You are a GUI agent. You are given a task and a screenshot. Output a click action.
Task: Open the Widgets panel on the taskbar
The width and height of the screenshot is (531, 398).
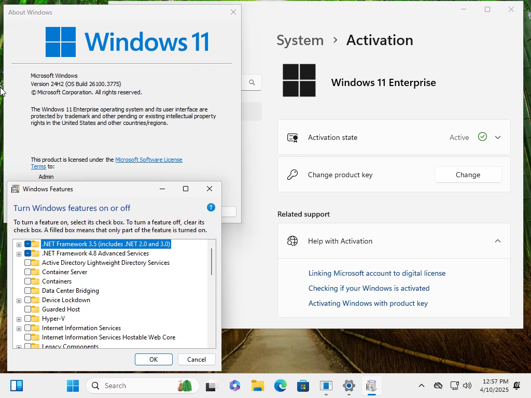pyautogui.click(x=17, y=386)
